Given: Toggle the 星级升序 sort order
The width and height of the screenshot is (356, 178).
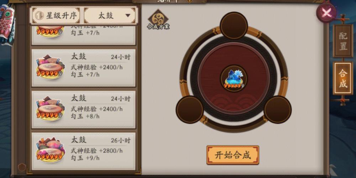Looking at the screenshot, I should coord(56,15).
